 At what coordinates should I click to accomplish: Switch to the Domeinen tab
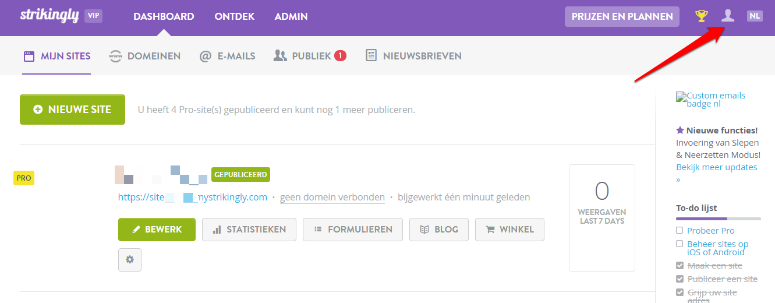tap(144, 56)
